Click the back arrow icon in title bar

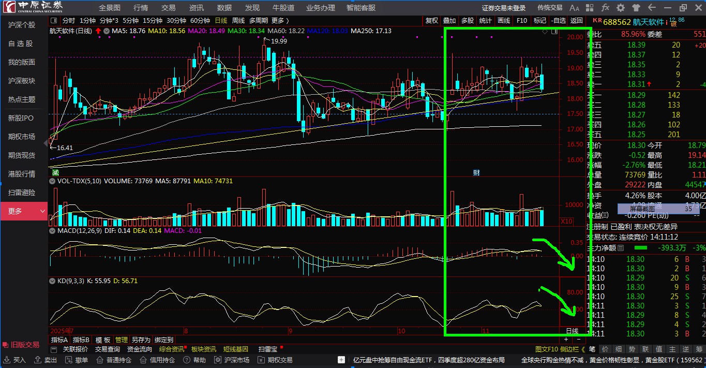[x=651, y=8]
